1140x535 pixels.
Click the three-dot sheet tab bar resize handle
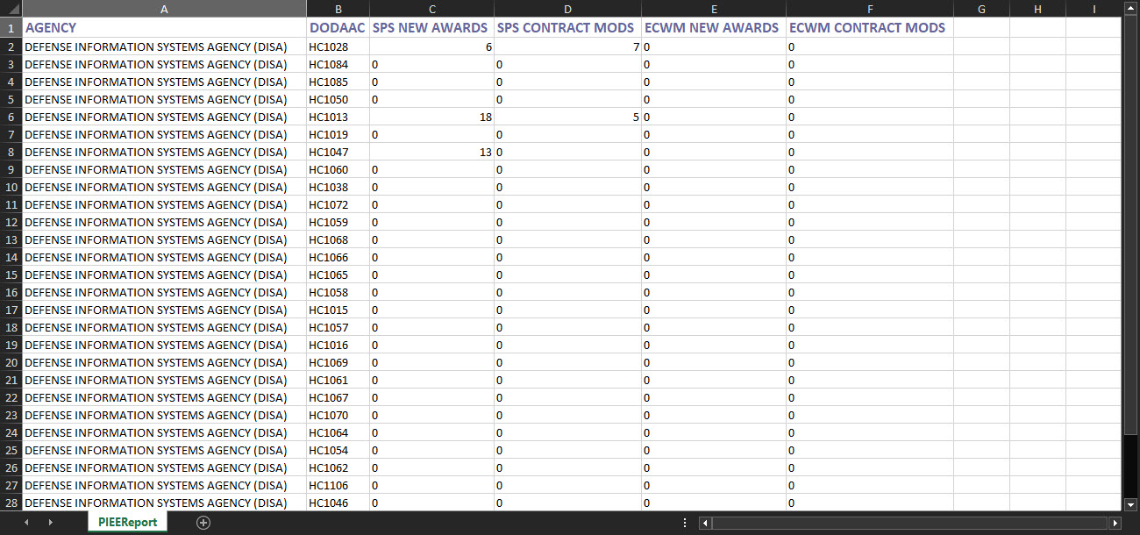pos(685,523)
